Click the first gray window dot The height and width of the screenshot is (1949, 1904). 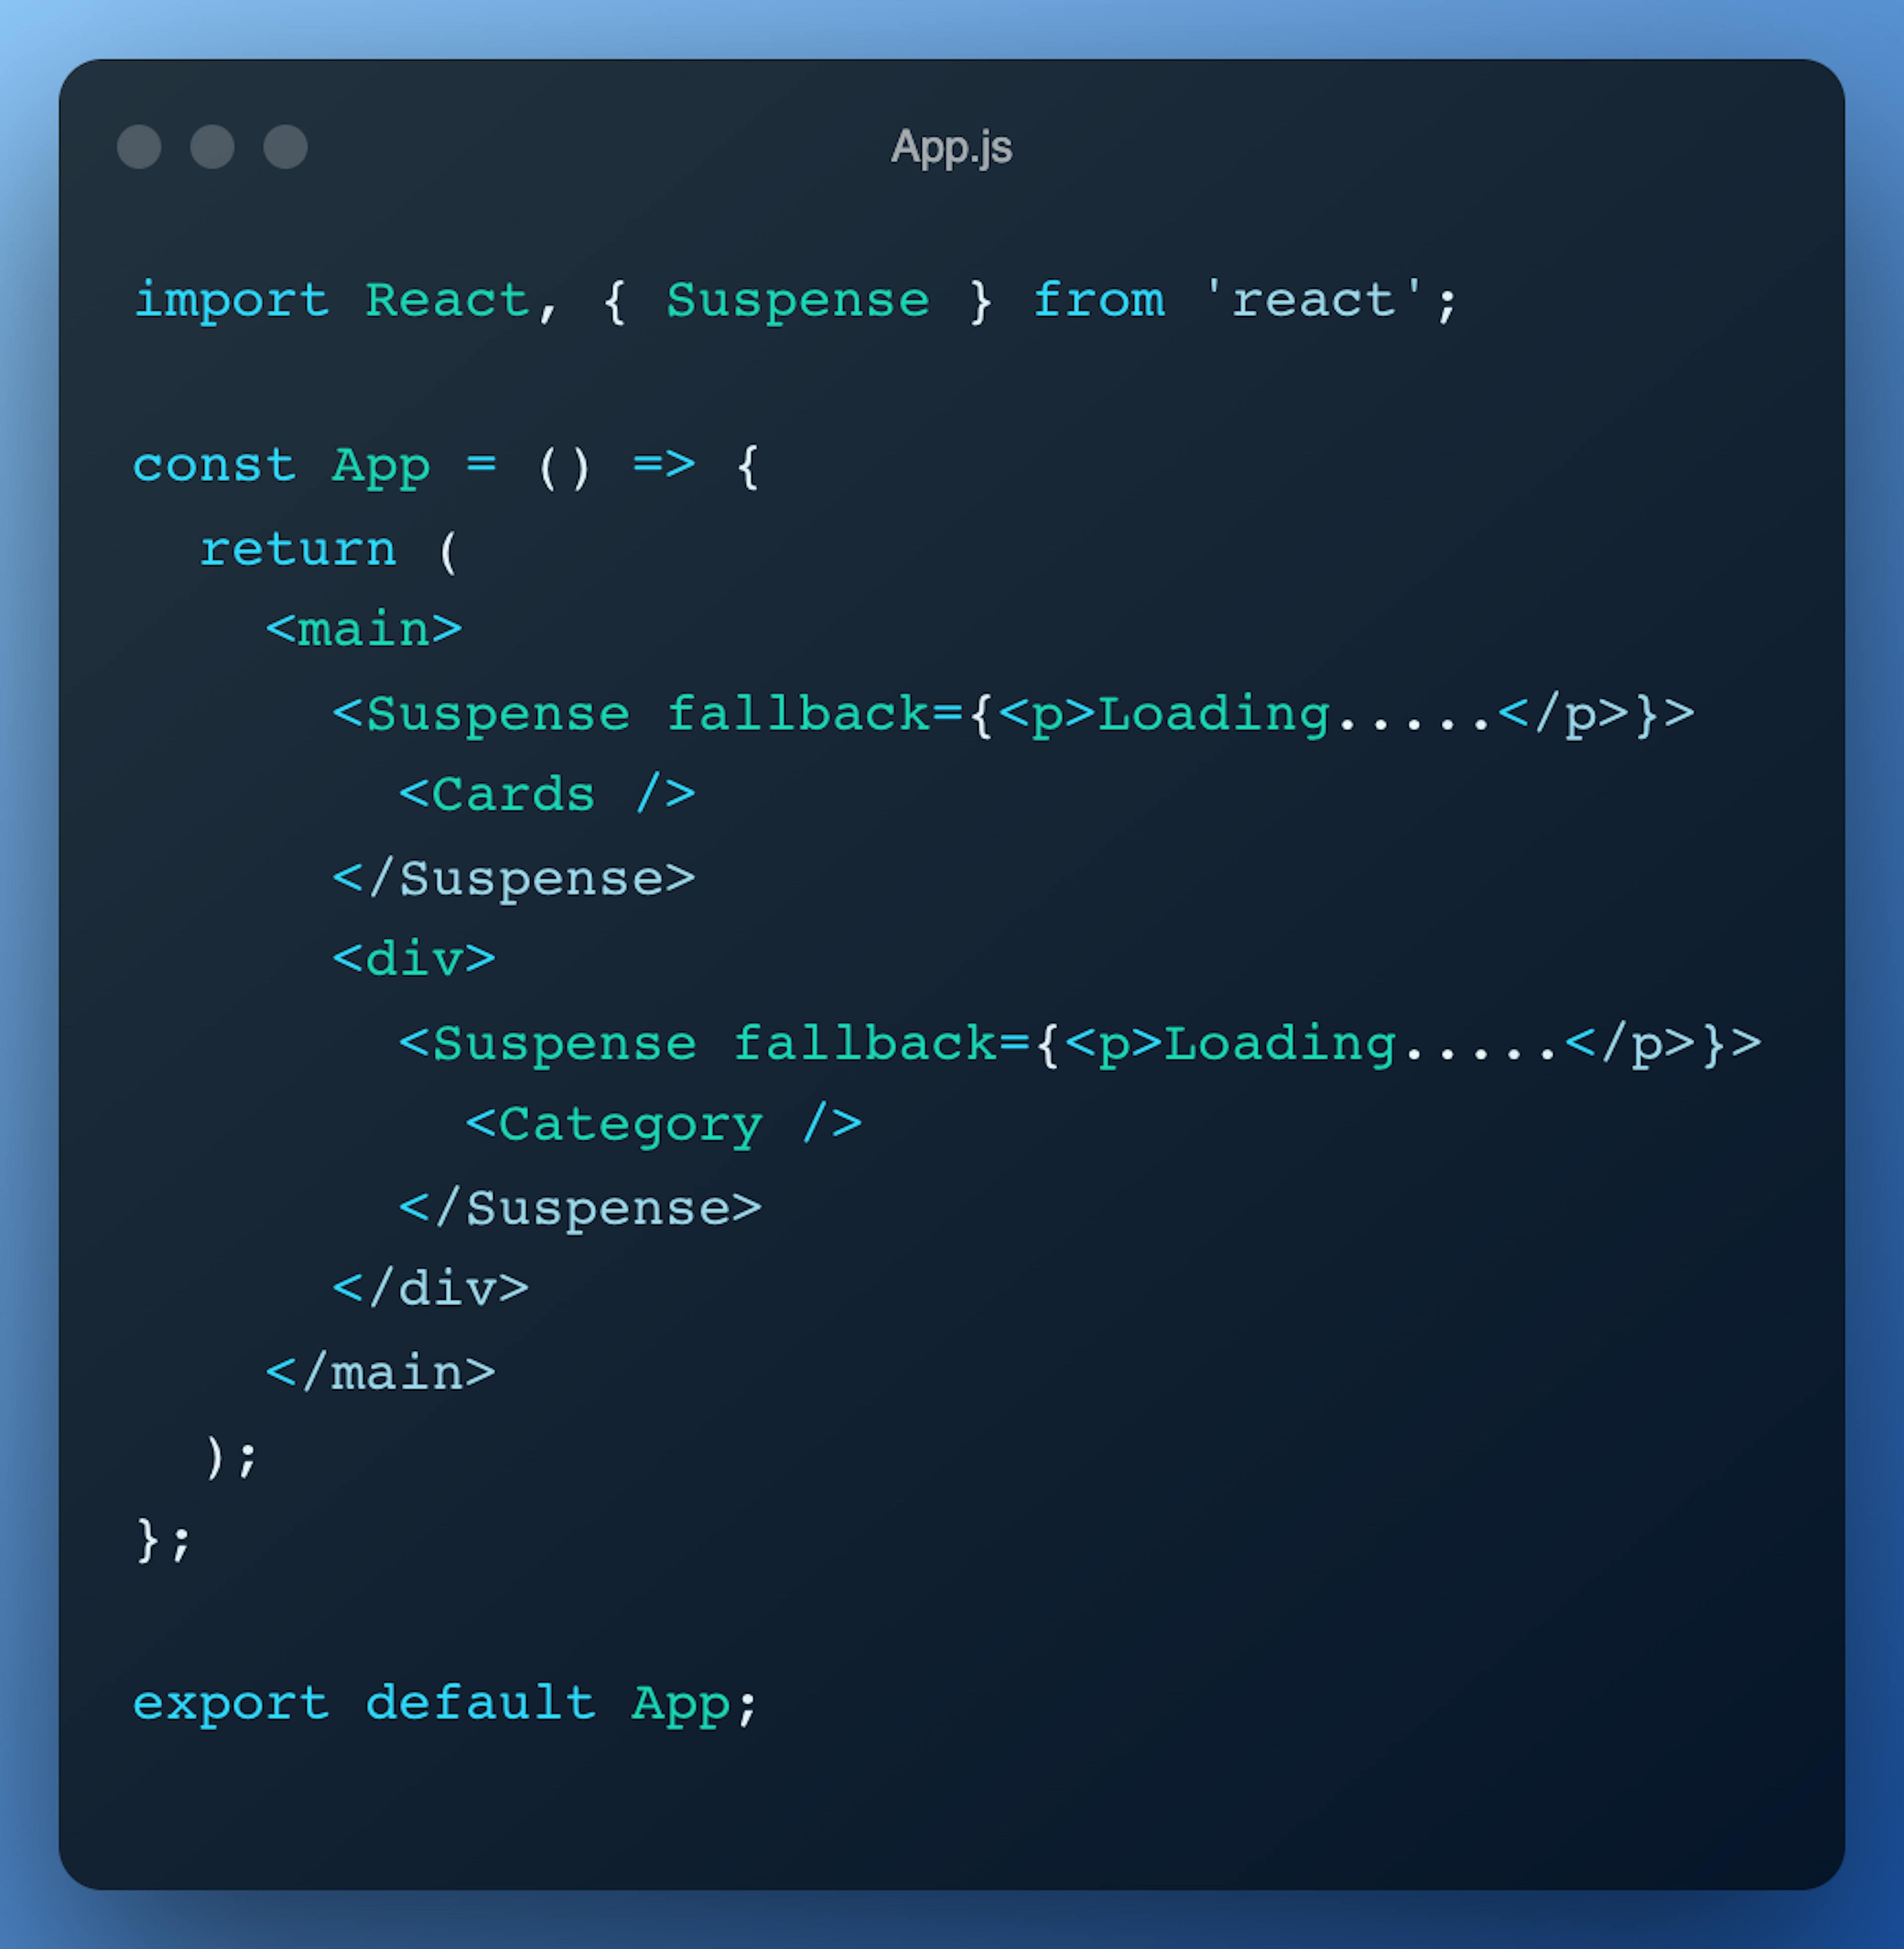click(x=139, y=147)
